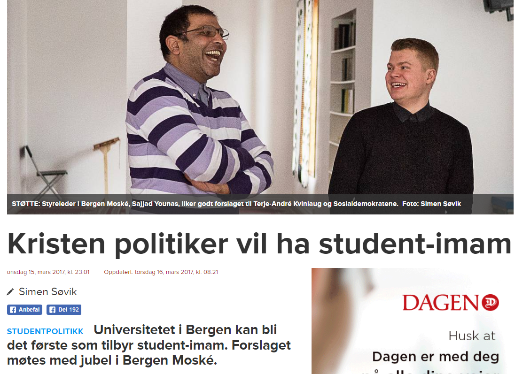Click the round red Dagen emblem
The image size is (515, 374).
click(491, 303)
